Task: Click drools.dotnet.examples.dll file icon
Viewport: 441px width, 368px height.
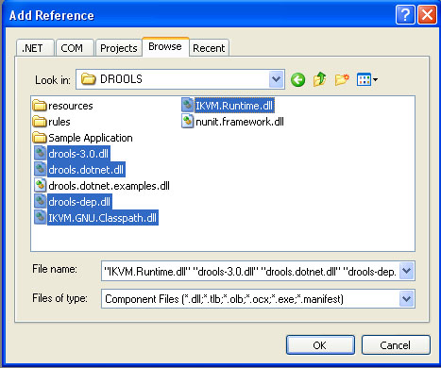Action: [40, 186]
